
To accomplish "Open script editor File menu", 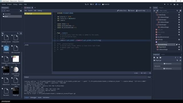I will pyautogui.click(x=25, y=11).
